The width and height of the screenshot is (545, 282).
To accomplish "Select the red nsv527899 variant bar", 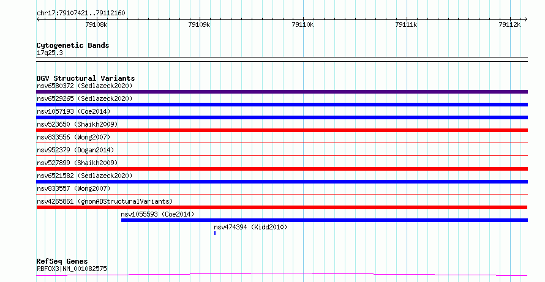I will [x=282, y=169].
